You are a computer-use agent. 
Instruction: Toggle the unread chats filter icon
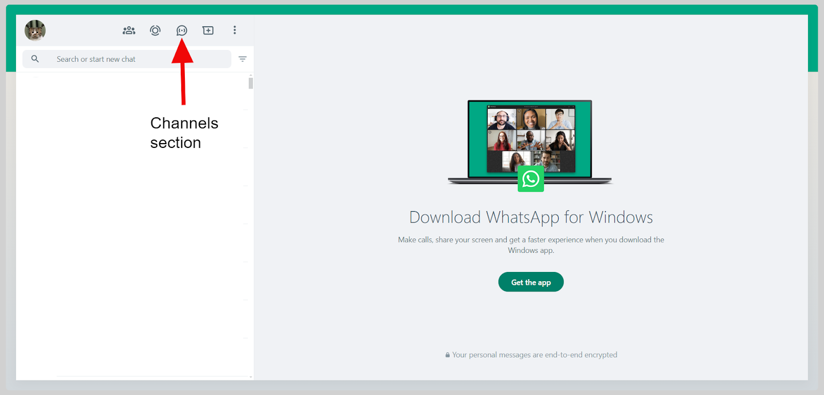(243, 59)
